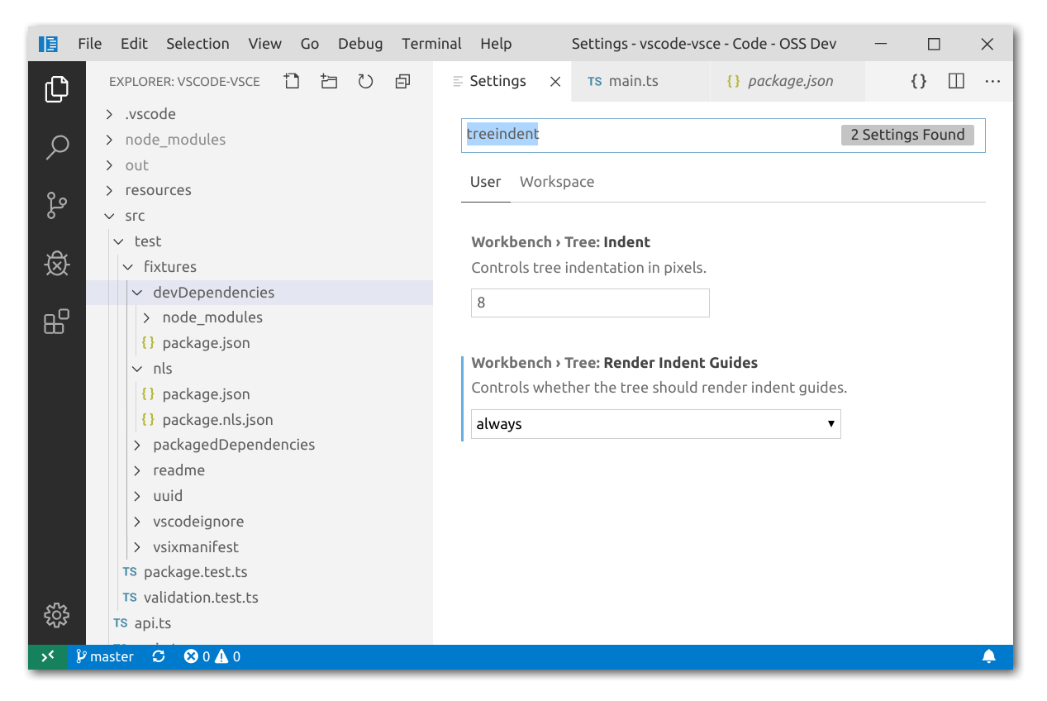Collapse all folders in Explorer

click(402, 81)
